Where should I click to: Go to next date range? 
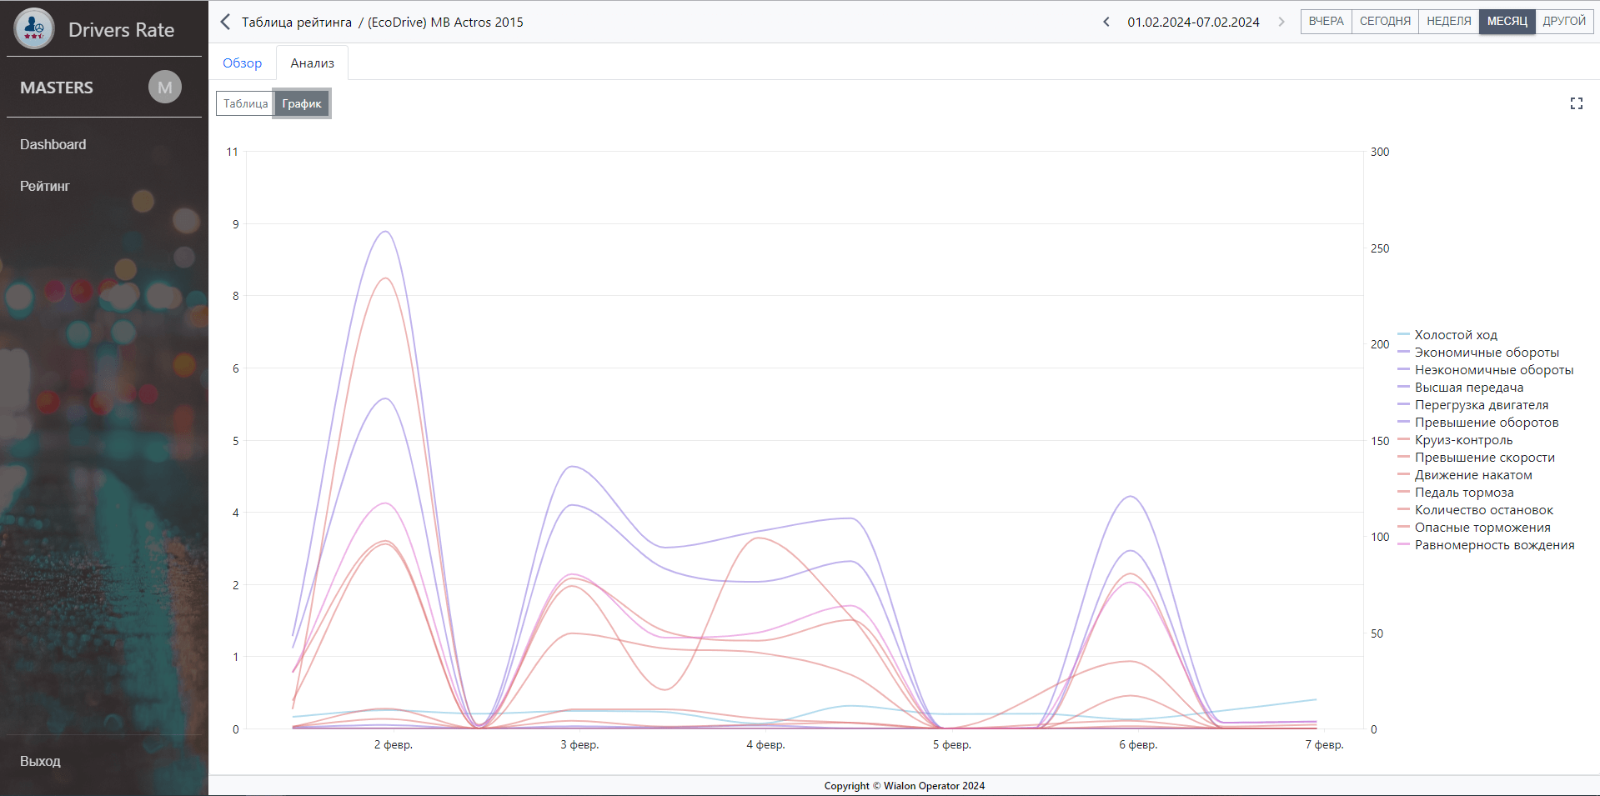pos(1282,22)
